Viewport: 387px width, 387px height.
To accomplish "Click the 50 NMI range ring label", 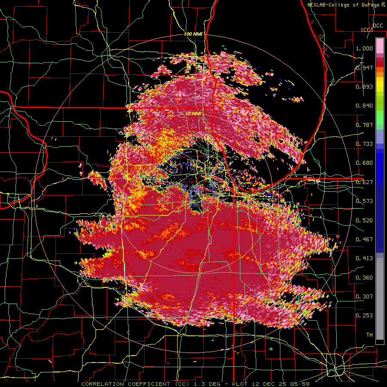I will pyautogui.click(x=193, y=114).
